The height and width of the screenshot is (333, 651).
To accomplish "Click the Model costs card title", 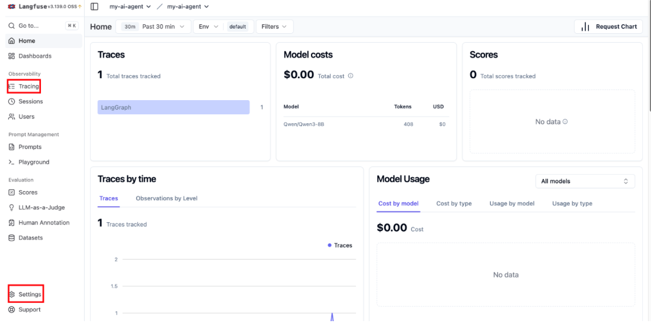I will click(x=308, y=55).
